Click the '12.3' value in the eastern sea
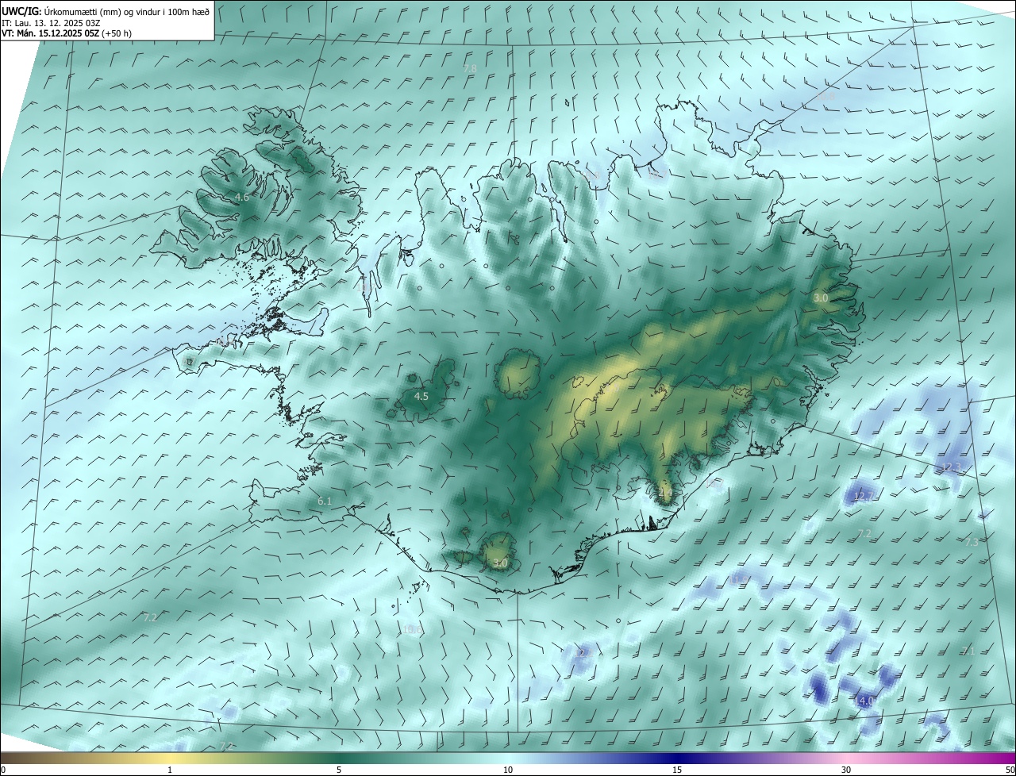Screen dimensions: 1016x776 pos(951,467)
